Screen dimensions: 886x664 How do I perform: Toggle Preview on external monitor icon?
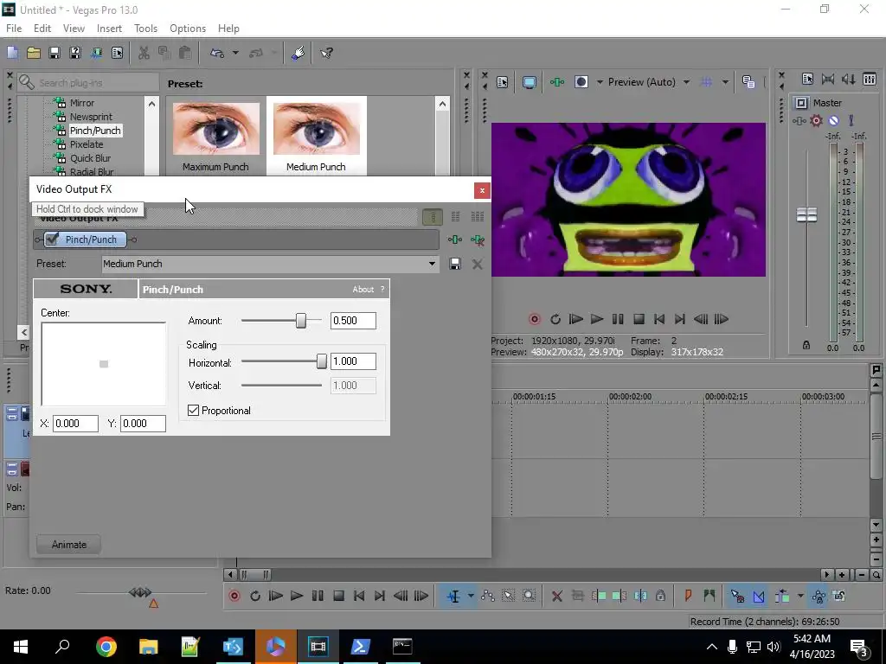tap(529, 82)
